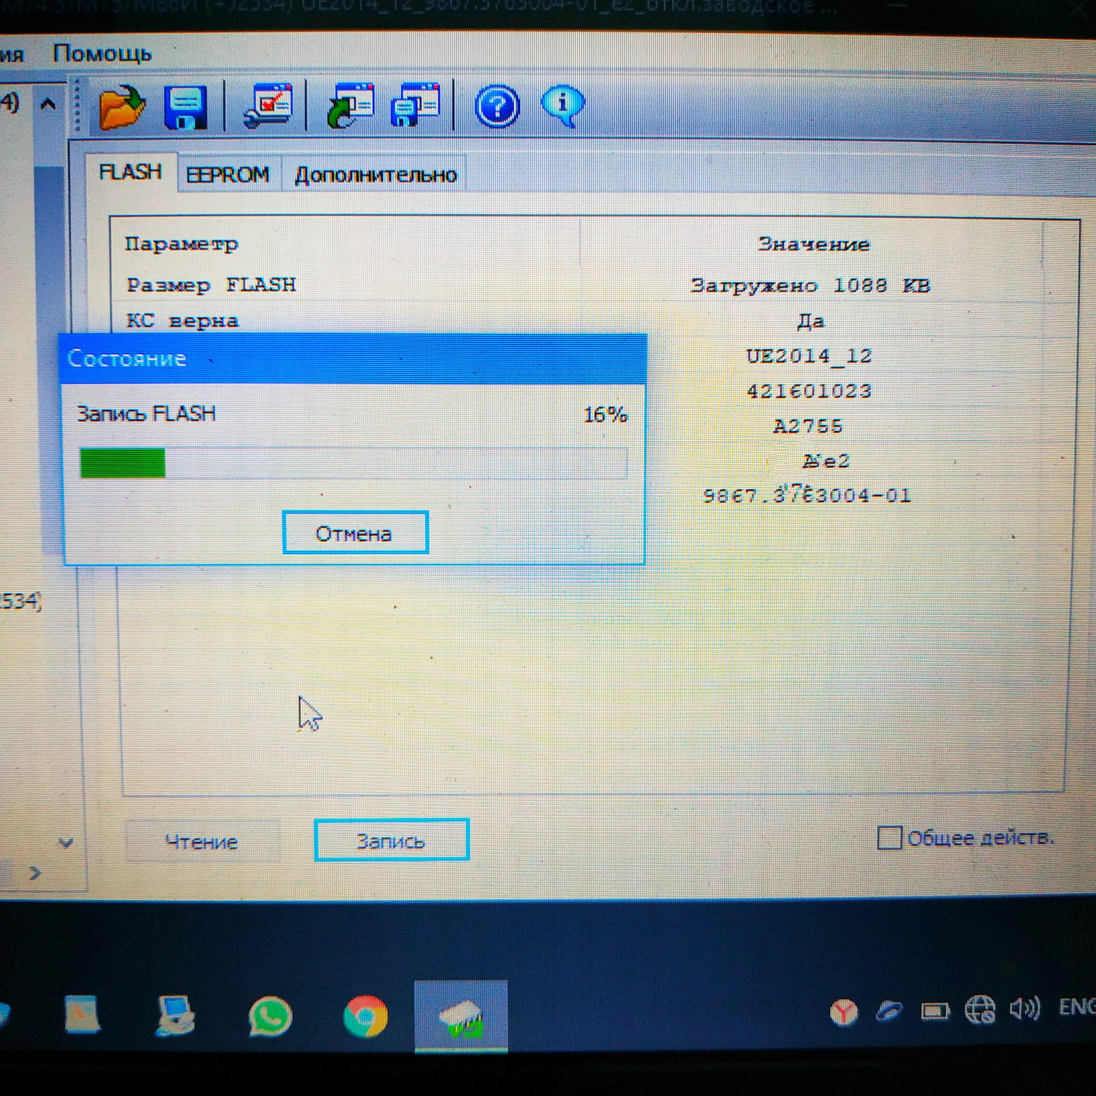
Task: Switch to the FLASH tab
Action: click(x=130, y=171)
